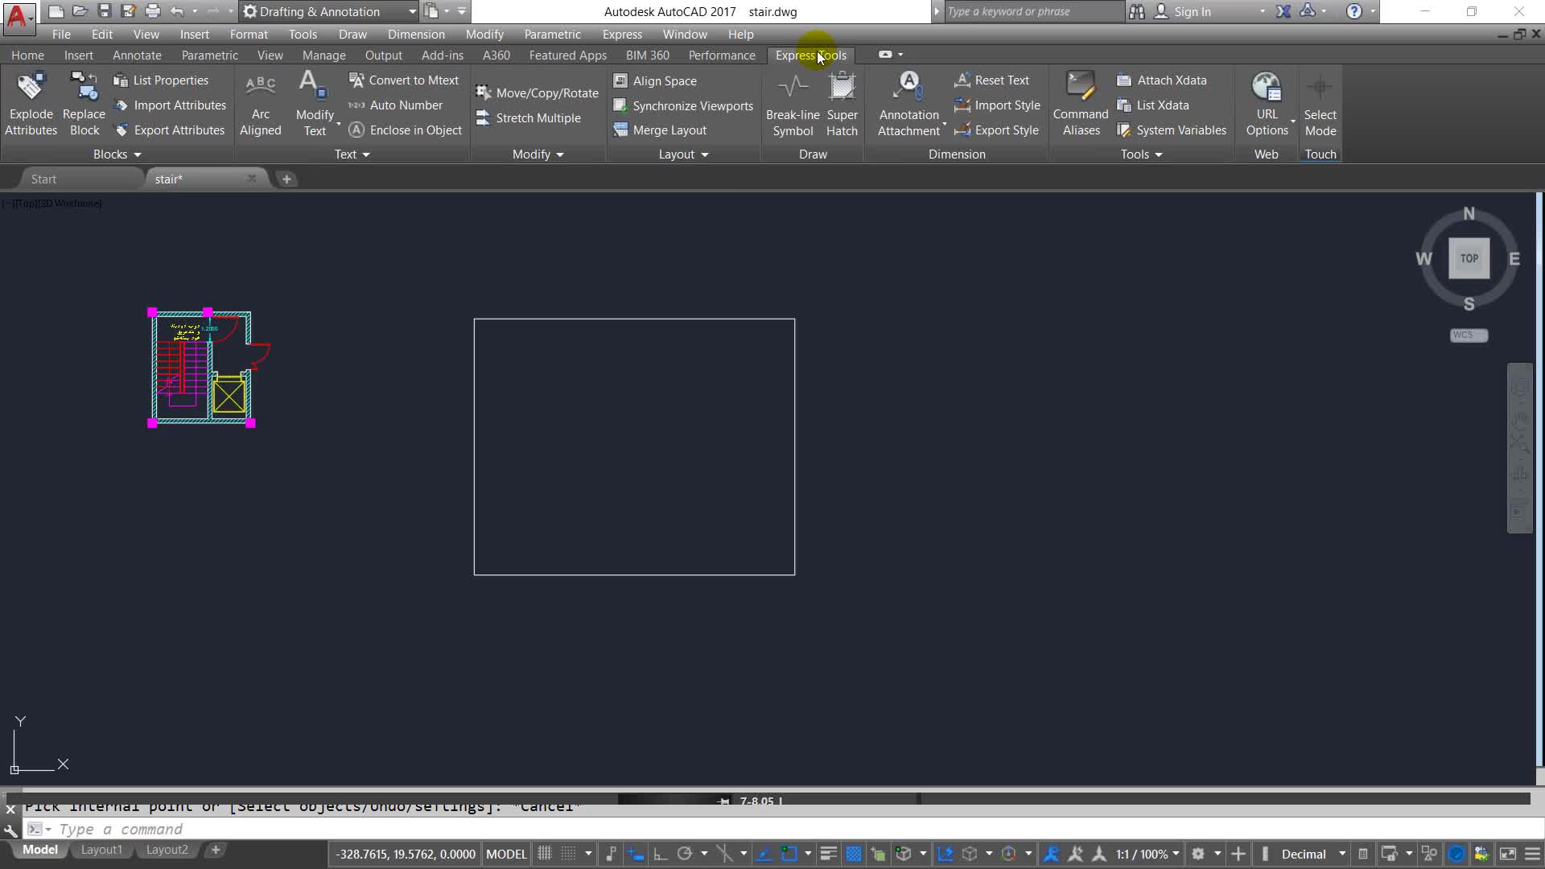Click the Explode Attributes tool
The width and height of the screenshot is (1545, 869).
(x=31, y=105)
